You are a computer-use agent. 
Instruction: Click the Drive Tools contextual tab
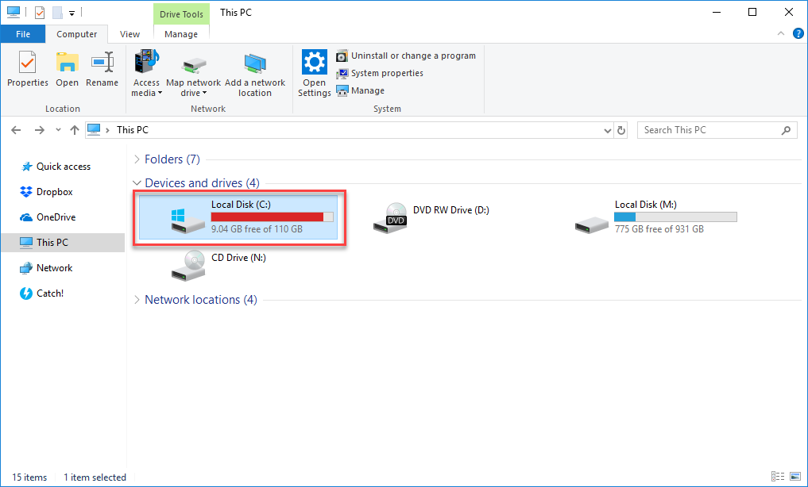(181, 14)
